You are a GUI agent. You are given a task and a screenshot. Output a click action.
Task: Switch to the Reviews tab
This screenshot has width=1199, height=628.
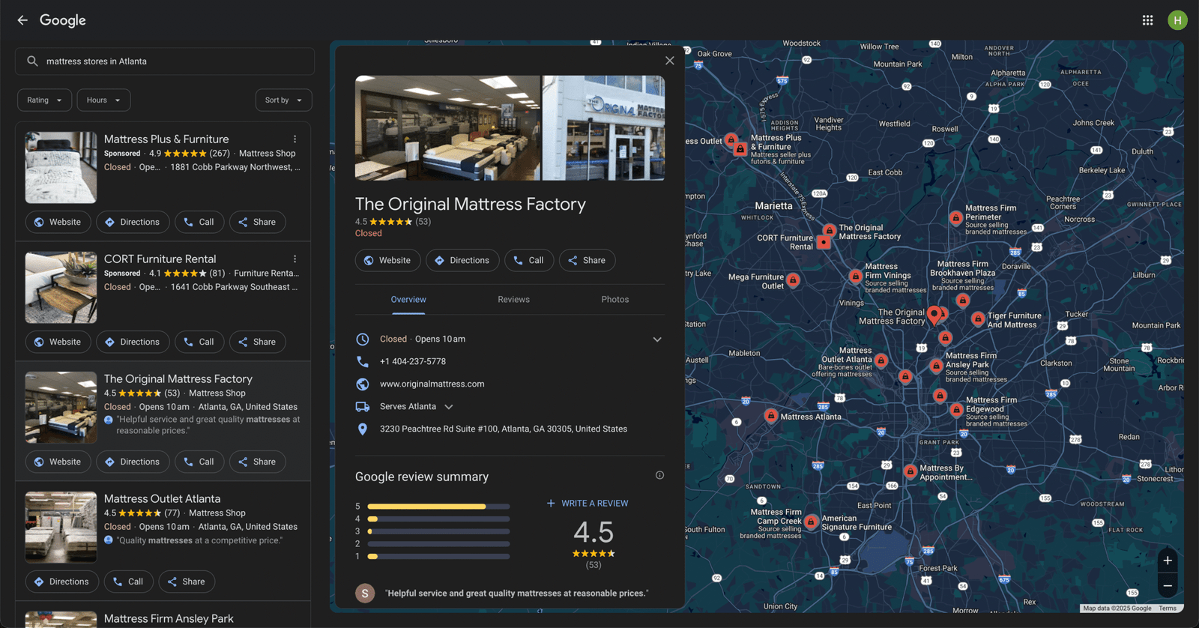point(513,300)
